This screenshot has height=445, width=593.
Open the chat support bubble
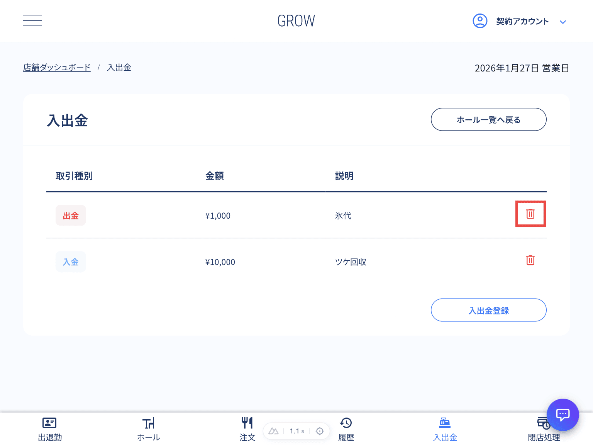coord(563,415)
